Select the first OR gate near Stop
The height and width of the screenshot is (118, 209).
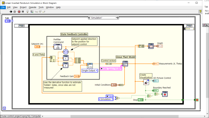[149, 96]
